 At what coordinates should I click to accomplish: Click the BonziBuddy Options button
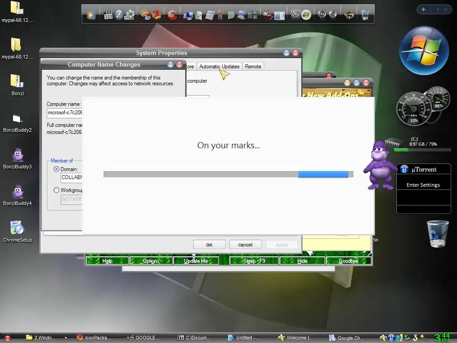pos(151,261)
